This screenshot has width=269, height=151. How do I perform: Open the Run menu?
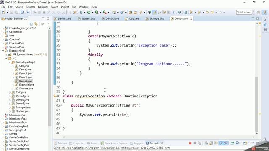coord(74,7)
